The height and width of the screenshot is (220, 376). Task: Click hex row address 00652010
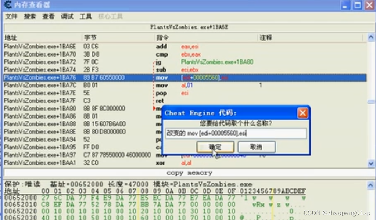point(21,205)
